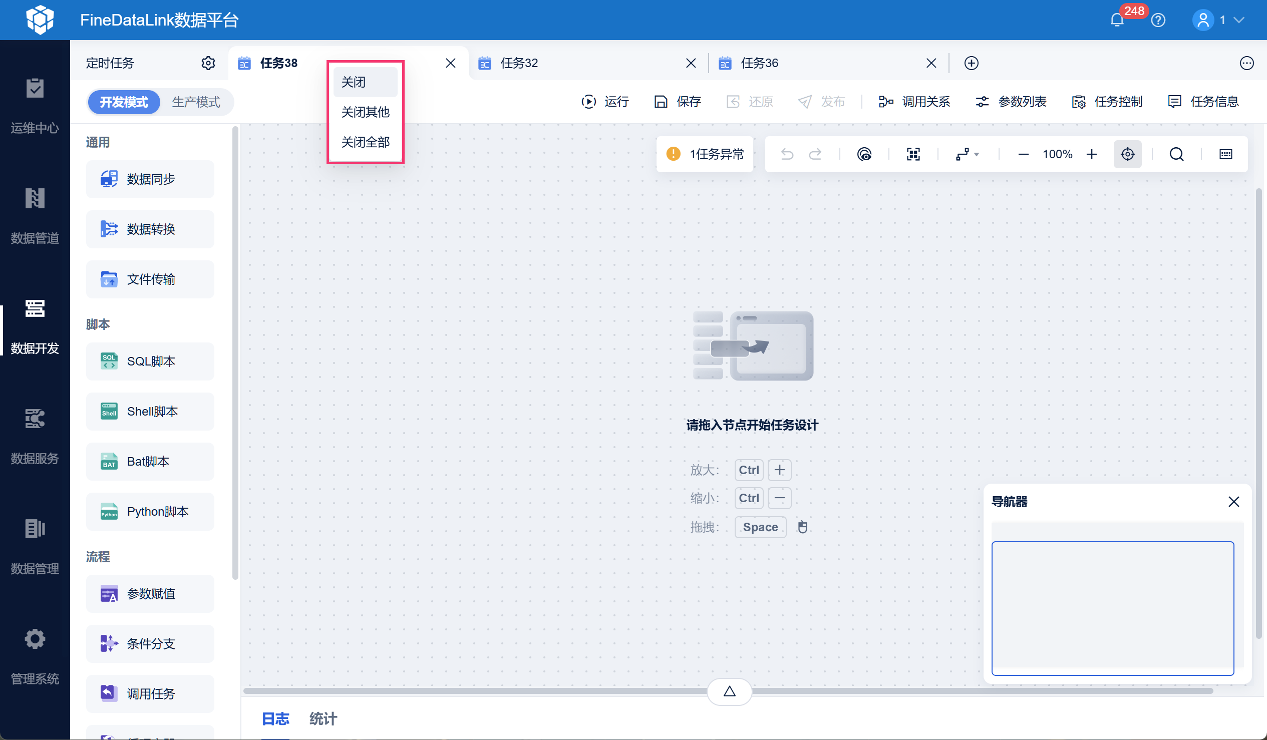
Task: Switch to the 任务32 tab
Action: (x=519, y=63)
